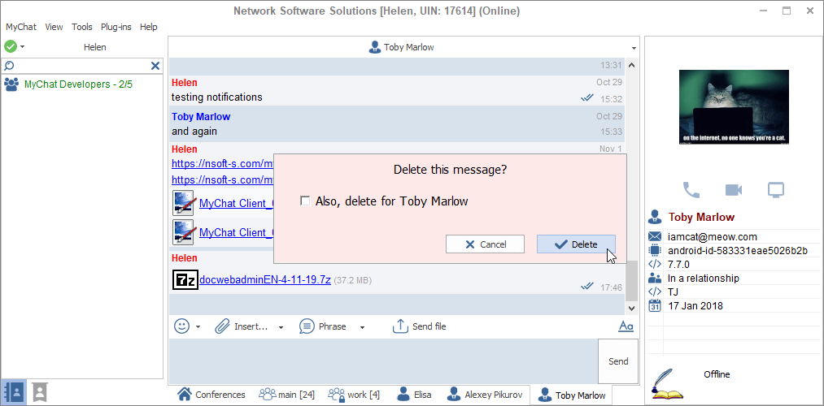Click the bookmark icon at bottom left
Viewport: 824px width, 406px height.
(39, 392)
